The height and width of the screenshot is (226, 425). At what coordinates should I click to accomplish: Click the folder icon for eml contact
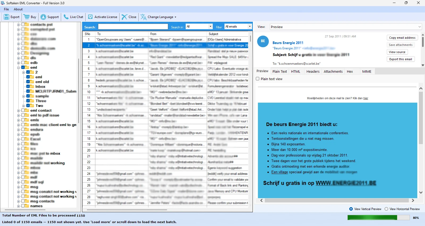pos(27,110)
